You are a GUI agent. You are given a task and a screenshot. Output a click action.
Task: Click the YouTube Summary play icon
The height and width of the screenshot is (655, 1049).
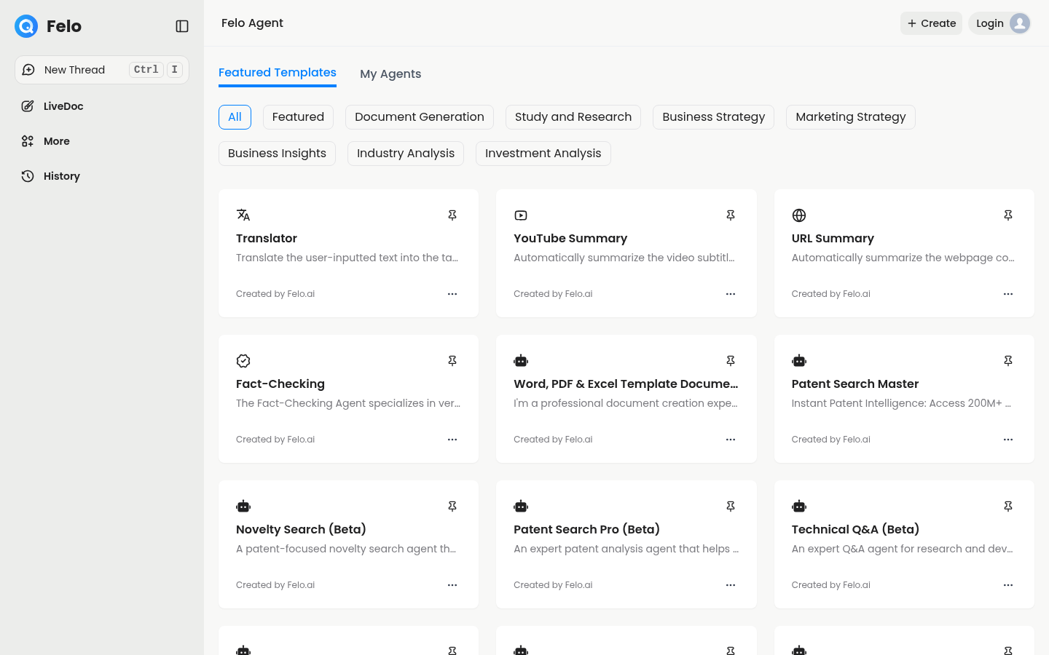click(x=521, y=215)
